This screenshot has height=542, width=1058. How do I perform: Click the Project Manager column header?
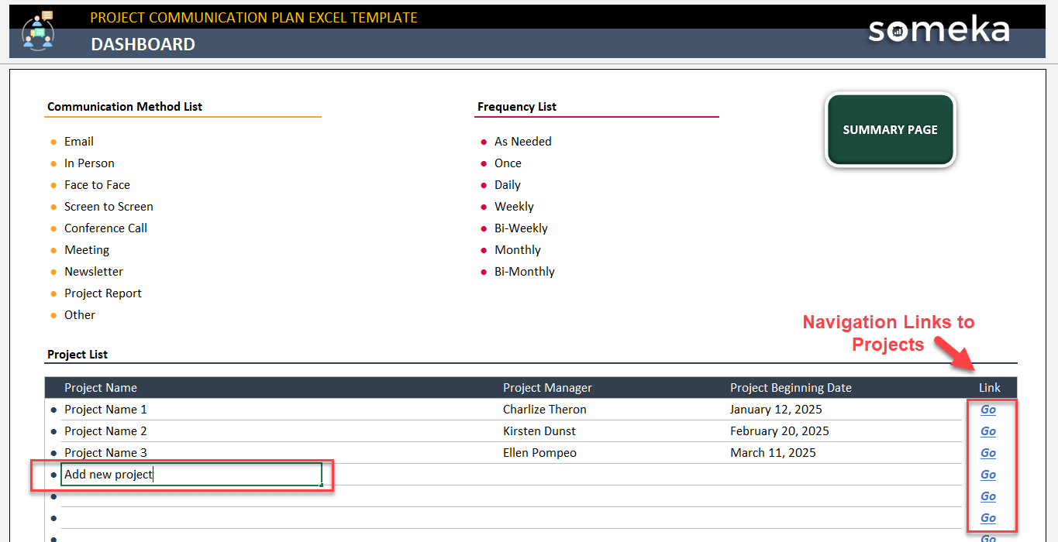(x=547, y=388)
